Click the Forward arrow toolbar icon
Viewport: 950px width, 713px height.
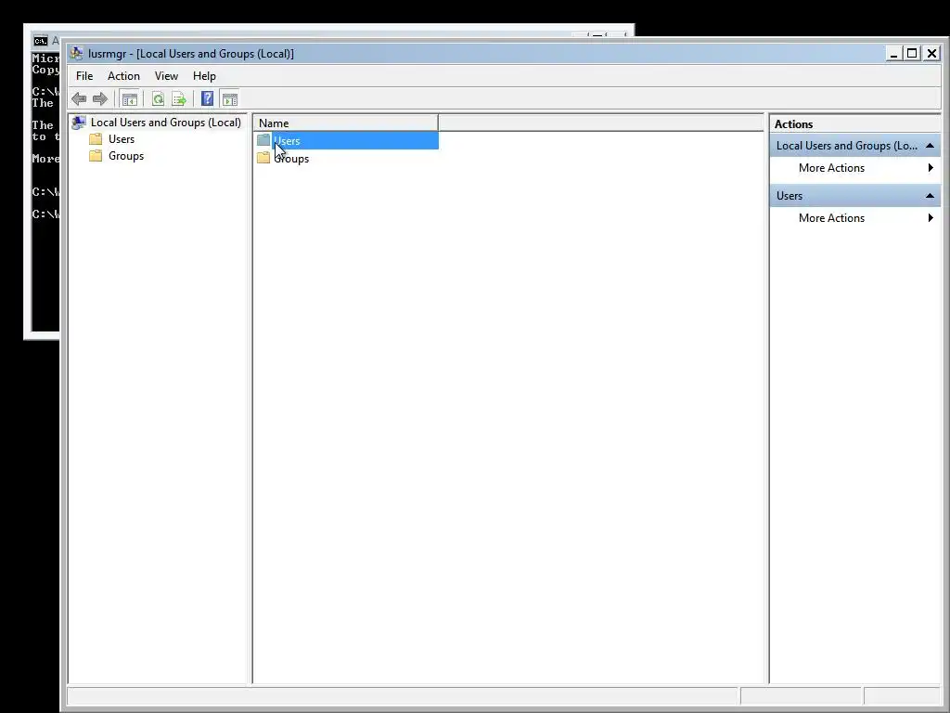[x=100, y=98]
